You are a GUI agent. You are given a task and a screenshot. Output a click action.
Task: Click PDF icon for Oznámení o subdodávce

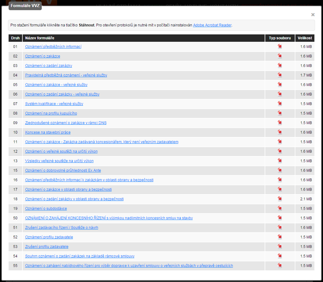click(280, 208)
